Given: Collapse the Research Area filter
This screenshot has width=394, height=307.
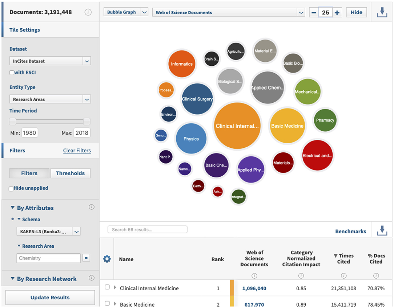Looking at the screenshot, I should 19,246.
